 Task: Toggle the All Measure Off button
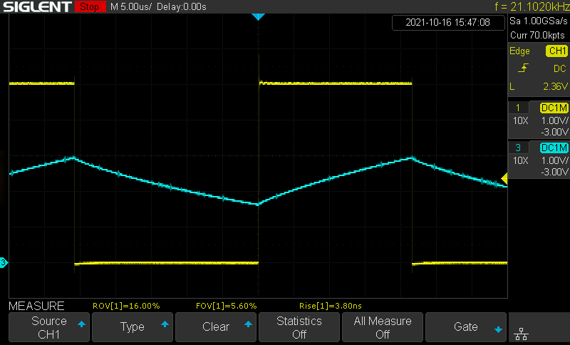pyautogui.click(x=383, y=327)
